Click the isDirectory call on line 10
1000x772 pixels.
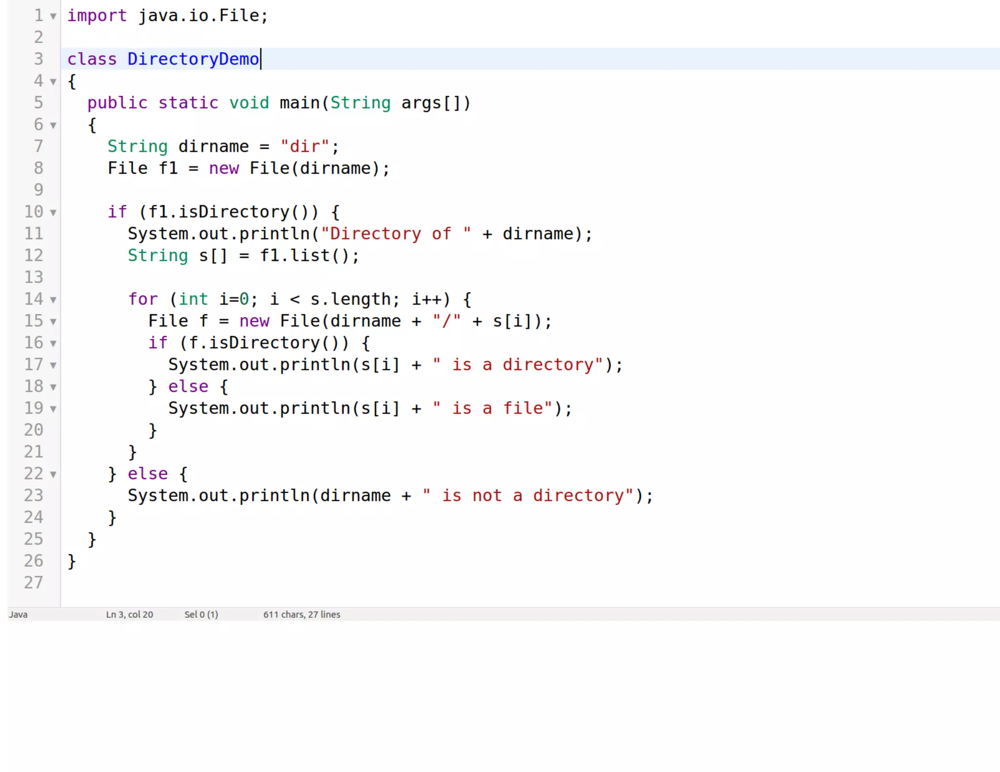tap(233, 212)
